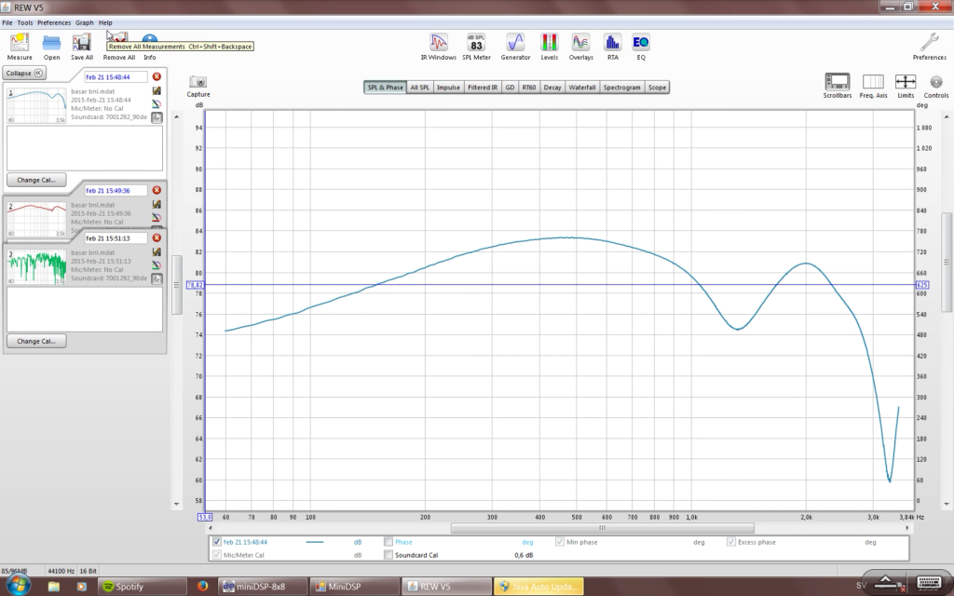Screen dimensions: 954x596
Task: Switch to miniDSP-8x8 taskbar window
Action: pyautogui.click(x=264, y=587)
